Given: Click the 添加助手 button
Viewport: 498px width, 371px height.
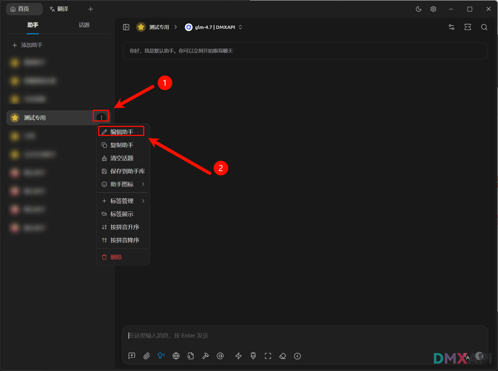Looking at the screenshot, I should click(x=28, y=45).
